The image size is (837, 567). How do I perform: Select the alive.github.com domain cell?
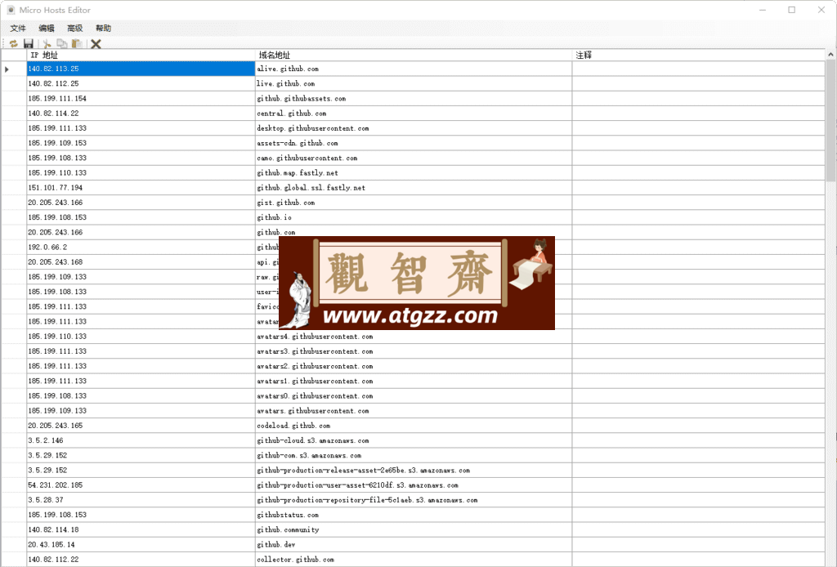click(414, 69)
